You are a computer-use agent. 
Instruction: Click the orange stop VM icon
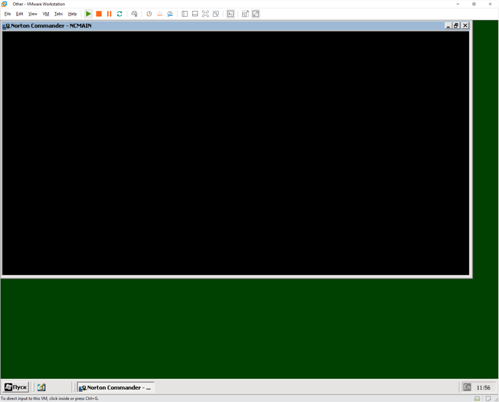(x=99, y=14)
